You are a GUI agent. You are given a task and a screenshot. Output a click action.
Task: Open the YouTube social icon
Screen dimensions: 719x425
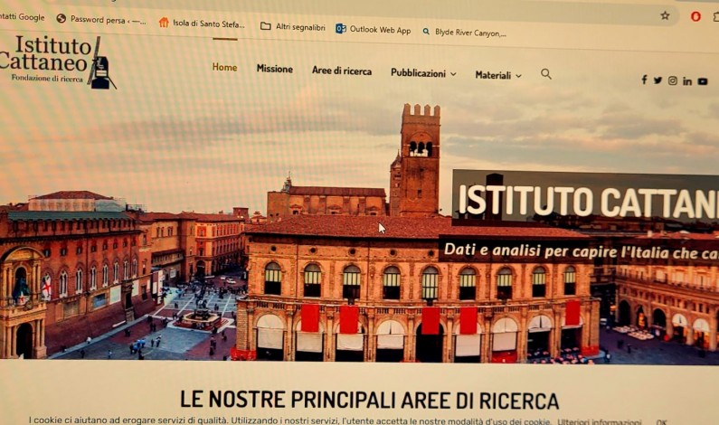click(703, 81)
